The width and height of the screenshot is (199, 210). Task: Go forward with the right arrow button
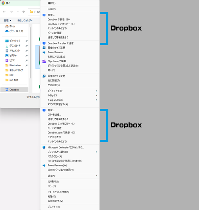12,12
